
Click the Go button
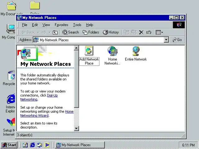177,40
